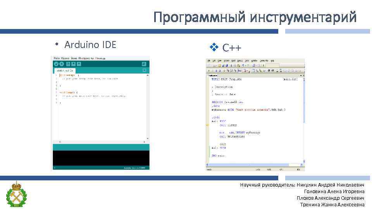
Task: Click the Undo icon in the C++ editor toolbar
Action: tap(243, 66)
